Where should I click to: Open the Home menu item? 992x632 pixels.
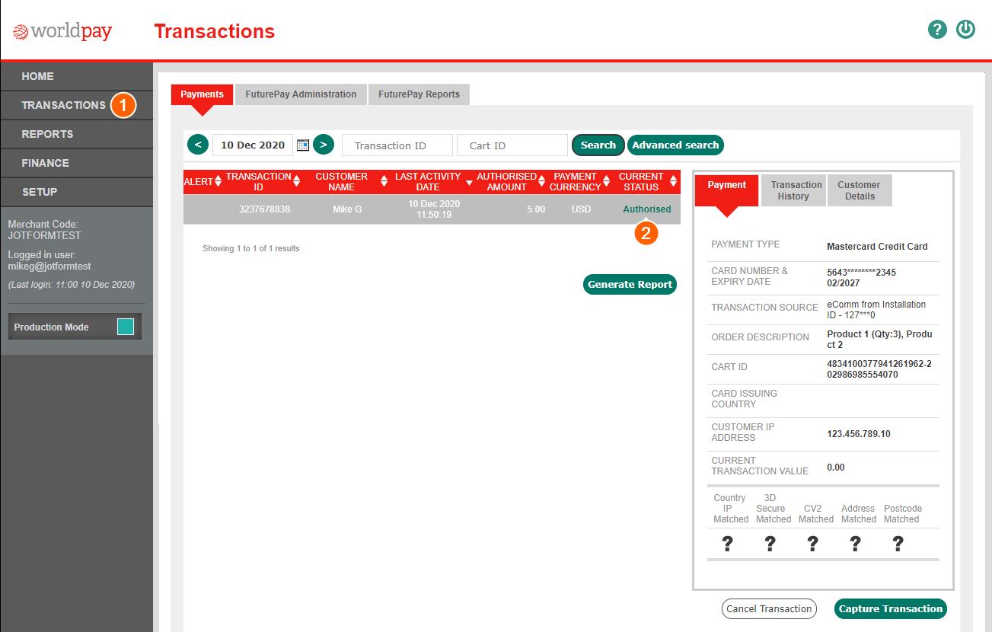tap(76, 76)
